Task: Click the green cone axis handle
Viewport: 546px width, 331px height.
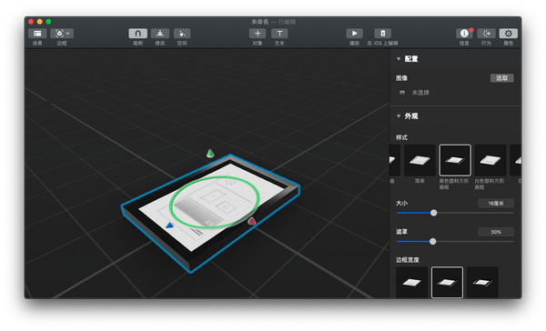Action: coord(210,153)
